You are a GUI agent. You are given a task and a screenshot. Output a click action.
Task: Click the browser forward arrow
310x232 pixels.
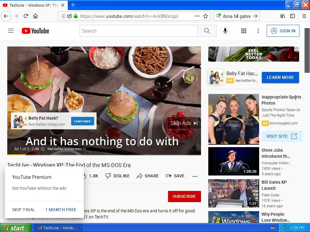point(16,16)
